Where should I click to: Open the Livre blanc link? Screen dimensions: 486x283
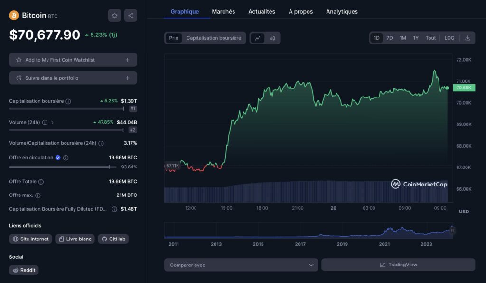click(75, 239)
